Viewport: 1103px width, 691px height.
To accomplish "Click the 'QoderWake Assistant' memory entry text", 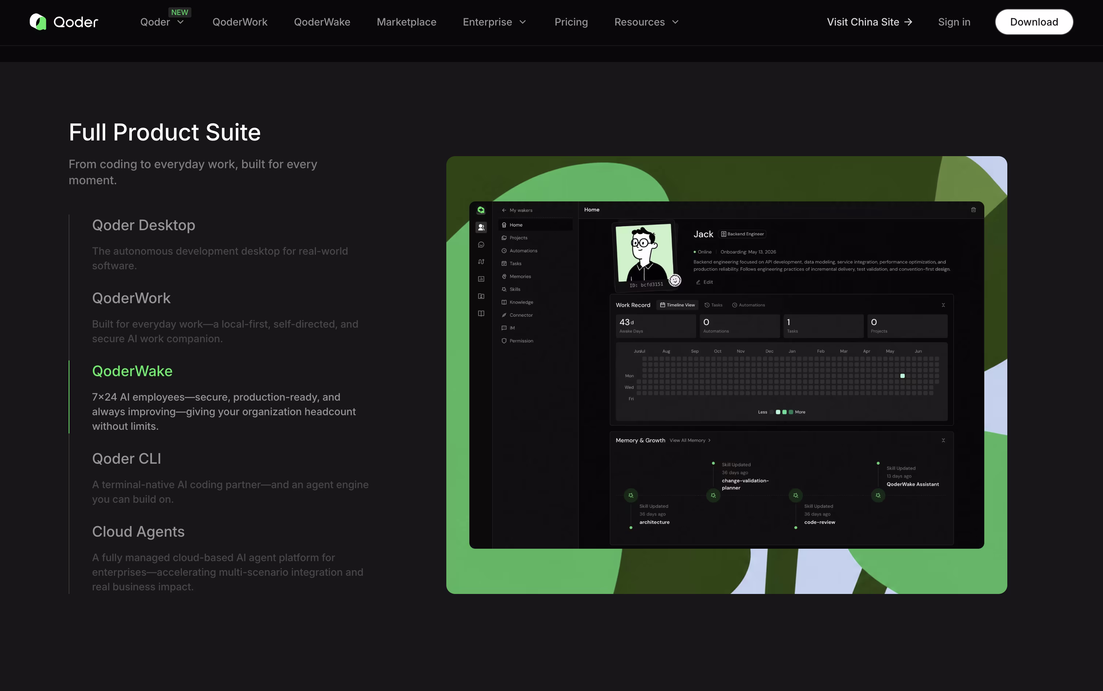I will 912,485.
